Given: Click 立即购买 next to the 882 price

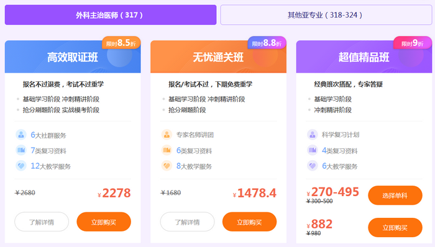Looking at the screenshot, I should tap(395, 228).
